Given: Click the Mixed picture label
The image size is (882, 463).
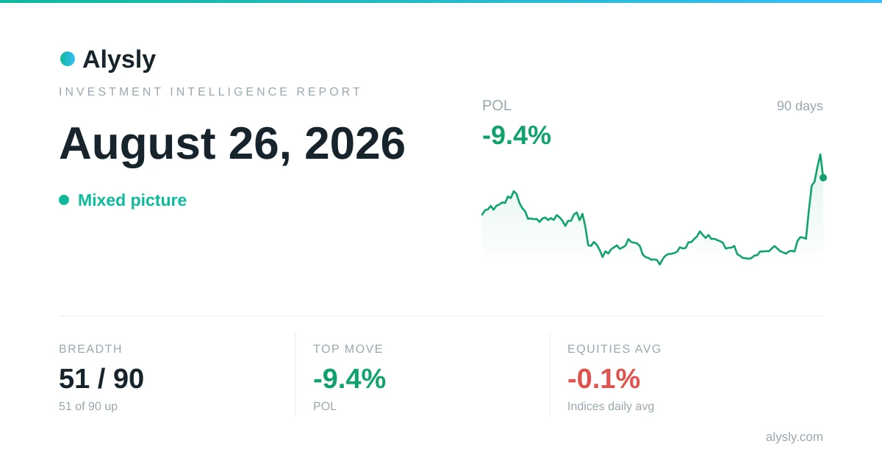Looking at the screenshot, I should pyautogui.click(x=132, y=200).
